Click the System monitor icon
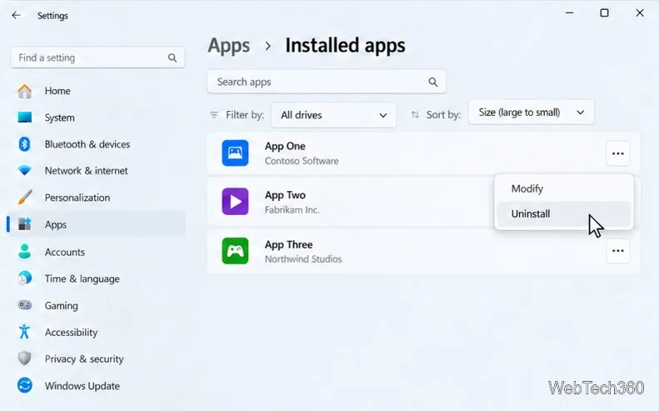This screenshot has height=411, width=659. [25, 118]
